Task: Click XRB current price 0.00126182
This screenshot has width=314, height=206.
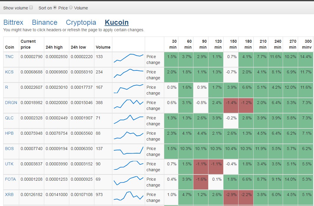Action: [32, 195]
